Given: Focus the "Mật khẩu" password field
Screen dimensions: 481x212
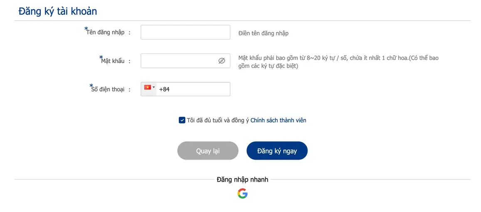Looking at the screenshot, I should click(185, 61).
